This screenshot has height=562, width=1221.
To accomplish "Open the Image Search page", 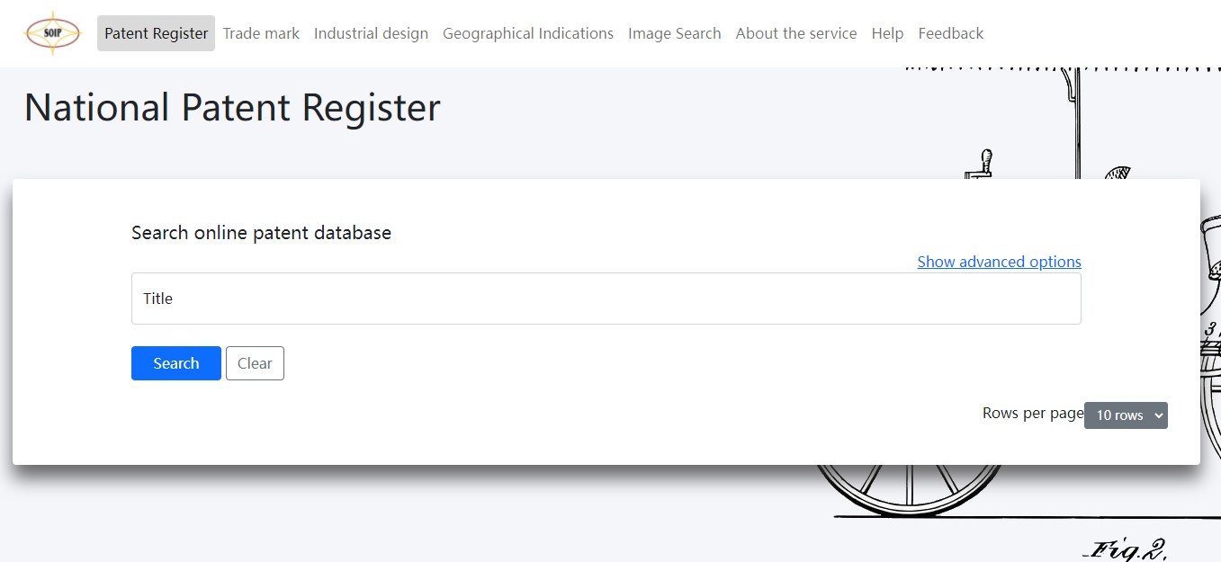I will 675,33.
